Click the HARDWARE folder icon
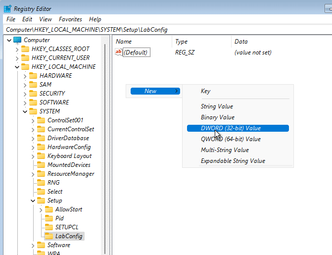332x255 pixels. (33, 76)
